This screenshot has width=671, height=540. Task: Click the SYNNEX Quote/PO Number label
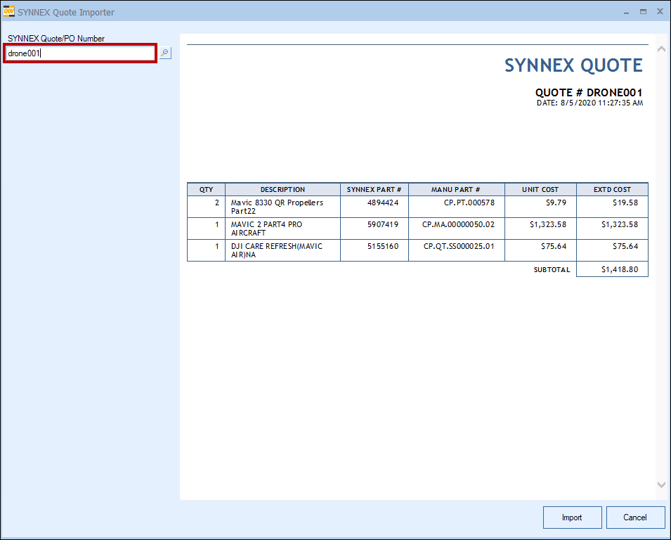pyautogui.click(x=56, y=39)
